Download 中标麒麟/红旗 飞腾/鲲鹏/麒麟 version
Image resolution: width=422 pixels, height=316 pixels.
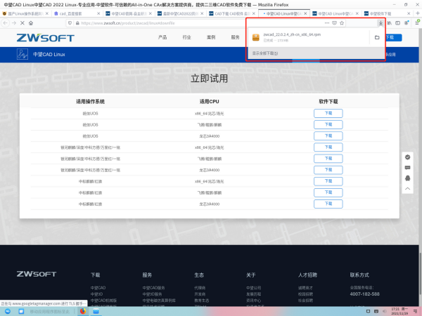coord(328,192)
